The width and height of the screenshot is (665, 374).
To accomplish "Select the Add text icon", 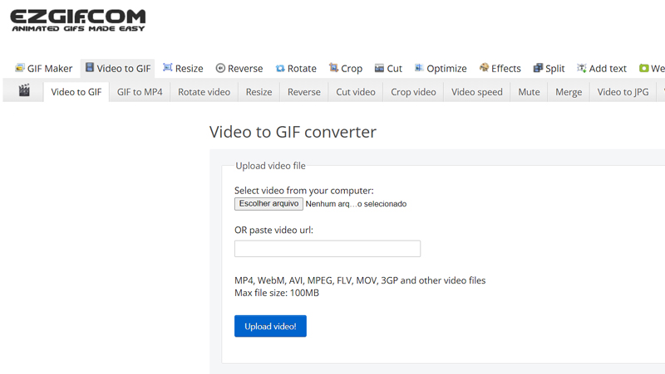I will click(581, 68).
